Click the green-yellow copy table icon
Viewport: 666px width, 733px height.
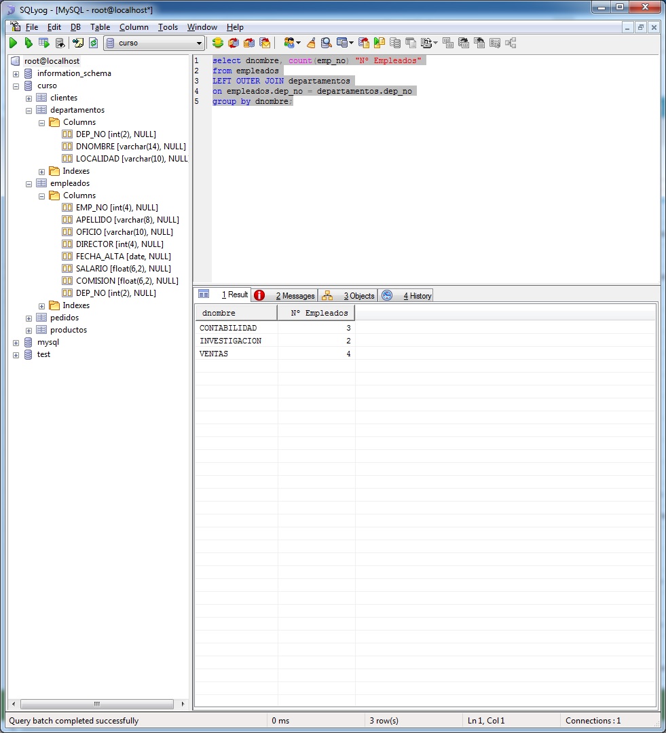pyautogui.click(x=380, y=43)
